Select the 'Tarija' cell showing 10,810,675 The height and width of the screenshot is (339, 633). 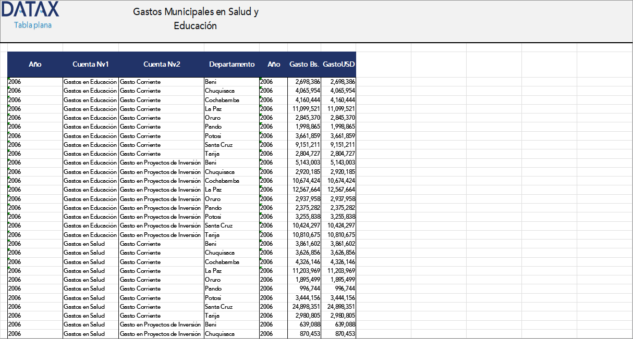pyautogui.click(x=212, y=234)
